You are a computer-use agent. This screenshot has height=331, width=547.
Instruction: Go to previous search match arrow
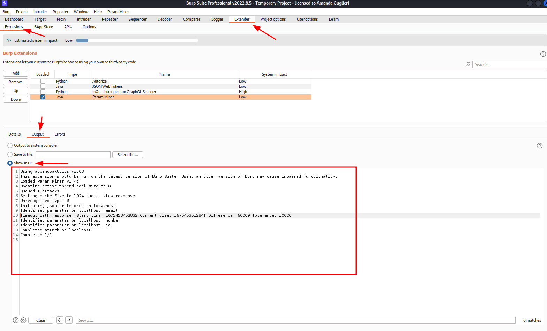pyautogui.click(x=60, y=320)
